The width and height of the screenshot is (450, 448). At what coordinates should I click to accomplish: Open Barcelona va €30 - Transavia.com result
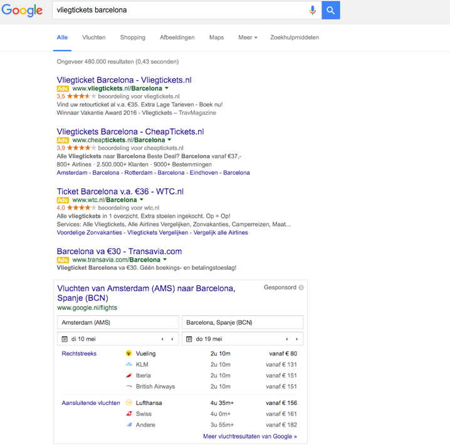click(119, 251)
